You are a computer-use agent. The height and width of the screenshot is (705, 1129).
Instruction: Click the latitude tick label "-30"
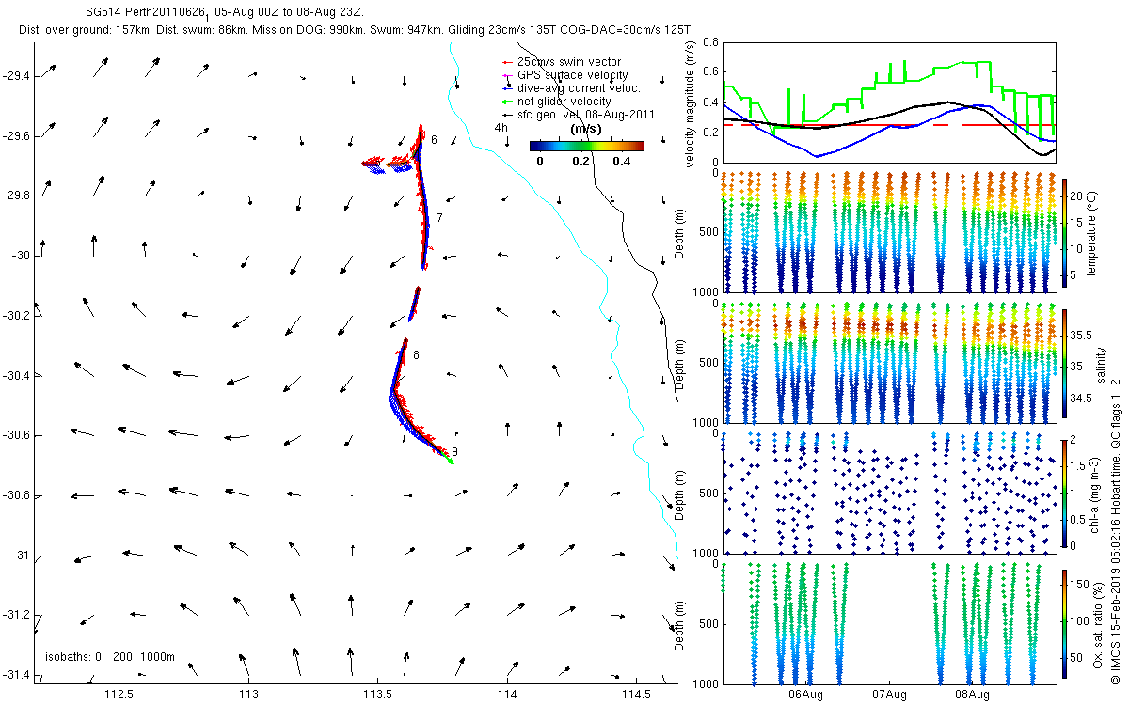[21, 256]
